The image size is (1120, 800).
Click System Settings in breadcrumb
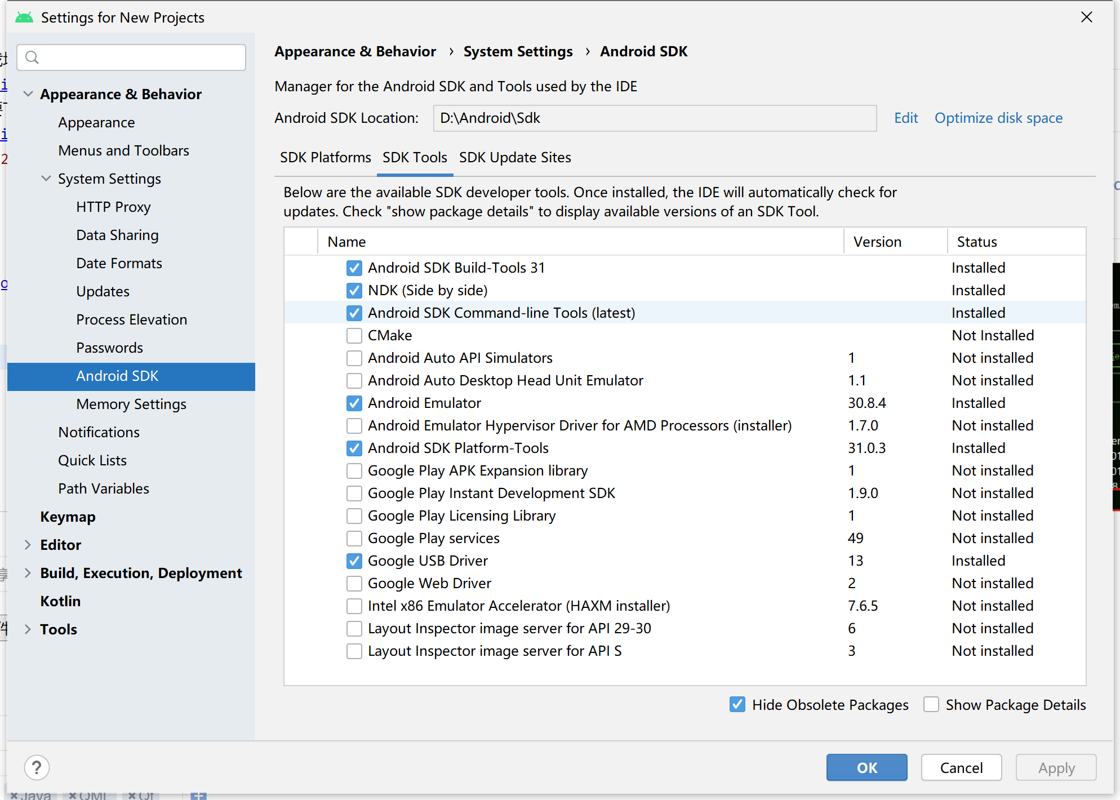click(x=518, y=51)
